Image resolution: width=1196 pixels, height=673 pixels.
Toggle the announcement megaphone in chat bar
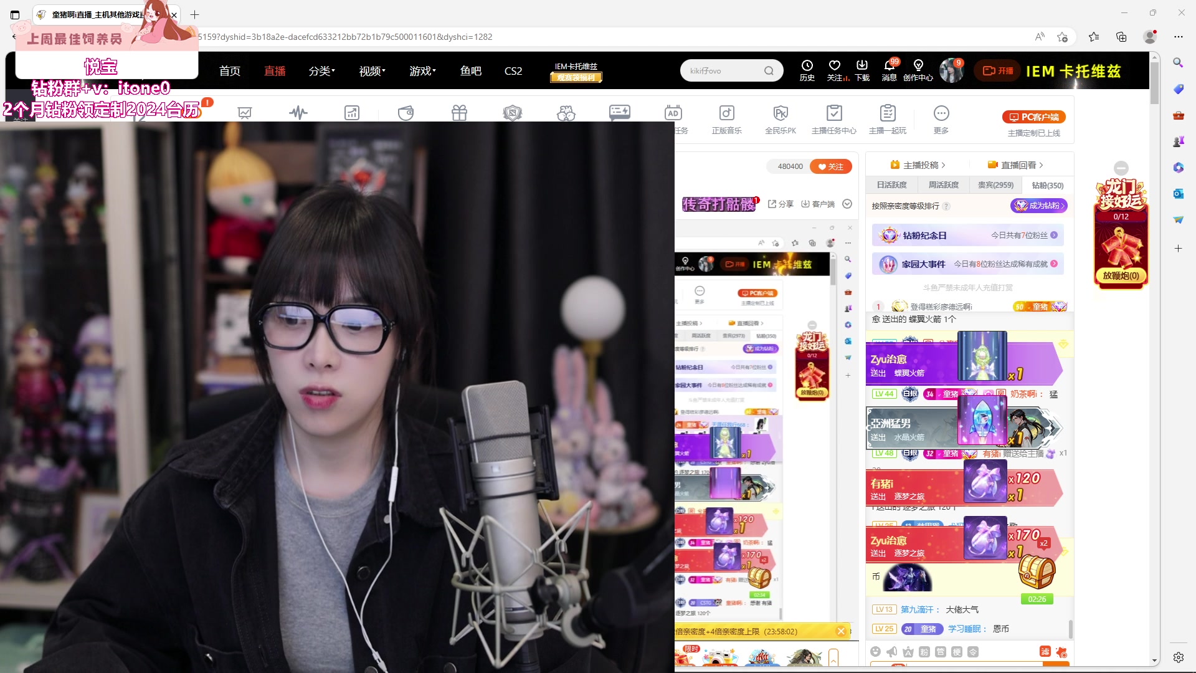(x=891, y=651)
